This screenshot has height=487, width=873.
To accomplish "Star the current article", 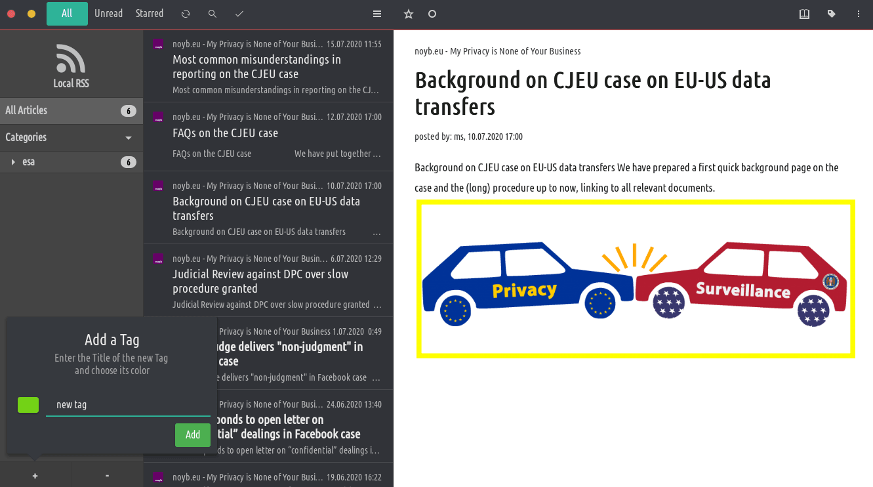I will (409, 14).
